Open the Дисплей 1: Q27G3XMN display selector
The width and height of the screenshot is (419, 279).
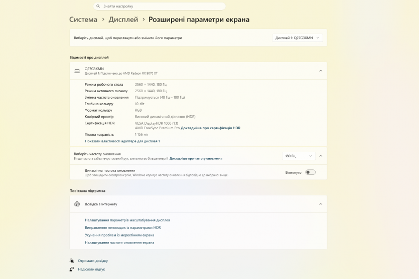[298, 38]
